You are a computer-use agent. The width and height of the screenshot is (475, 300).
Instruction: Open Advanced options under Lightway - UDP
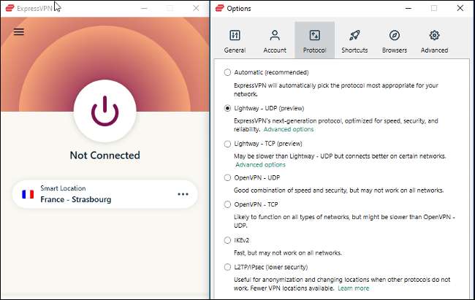(289, 129)
